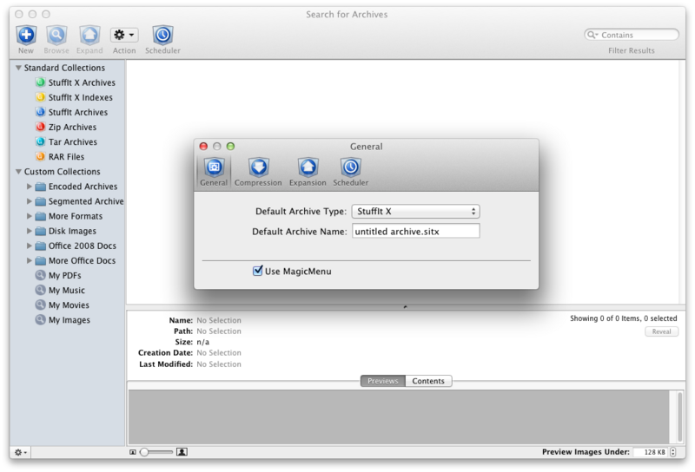
Task: Expand the Disk Images folder
Action: [30, 231]
